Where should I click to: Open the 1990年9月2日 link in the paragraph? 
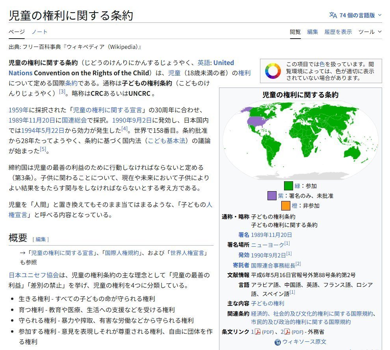coord(132,120)
